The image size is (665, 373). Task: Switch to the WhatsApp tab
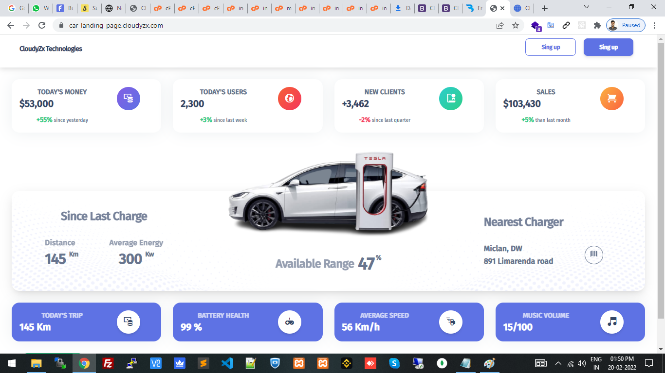(x=40, y=8)
